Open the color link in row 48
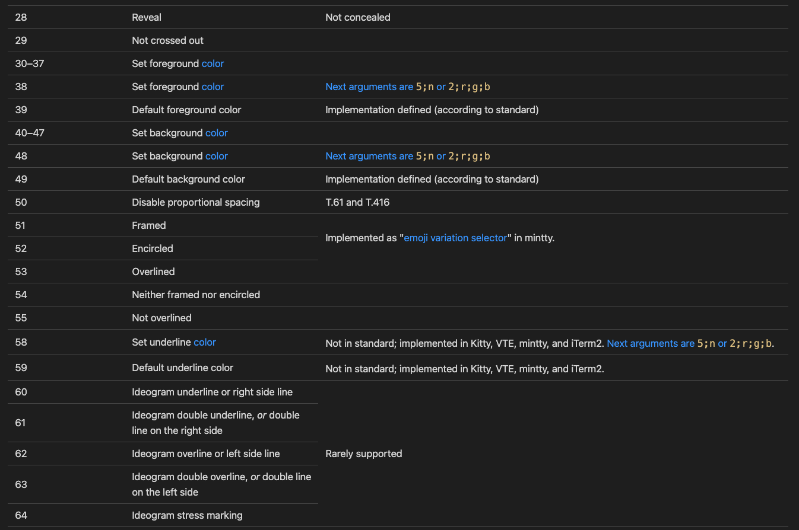This screenshot has height=530, width=799. 216,156
